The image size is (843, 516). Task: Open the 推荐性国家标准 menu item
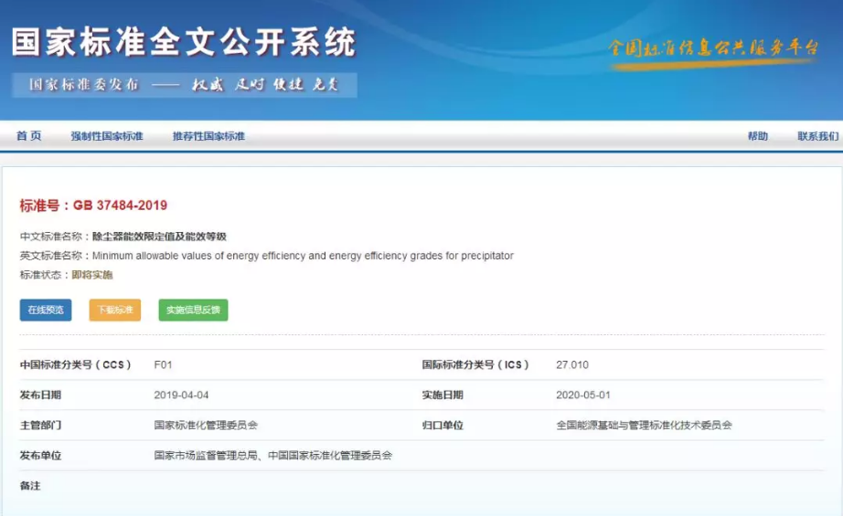click(x=208, y=136)
